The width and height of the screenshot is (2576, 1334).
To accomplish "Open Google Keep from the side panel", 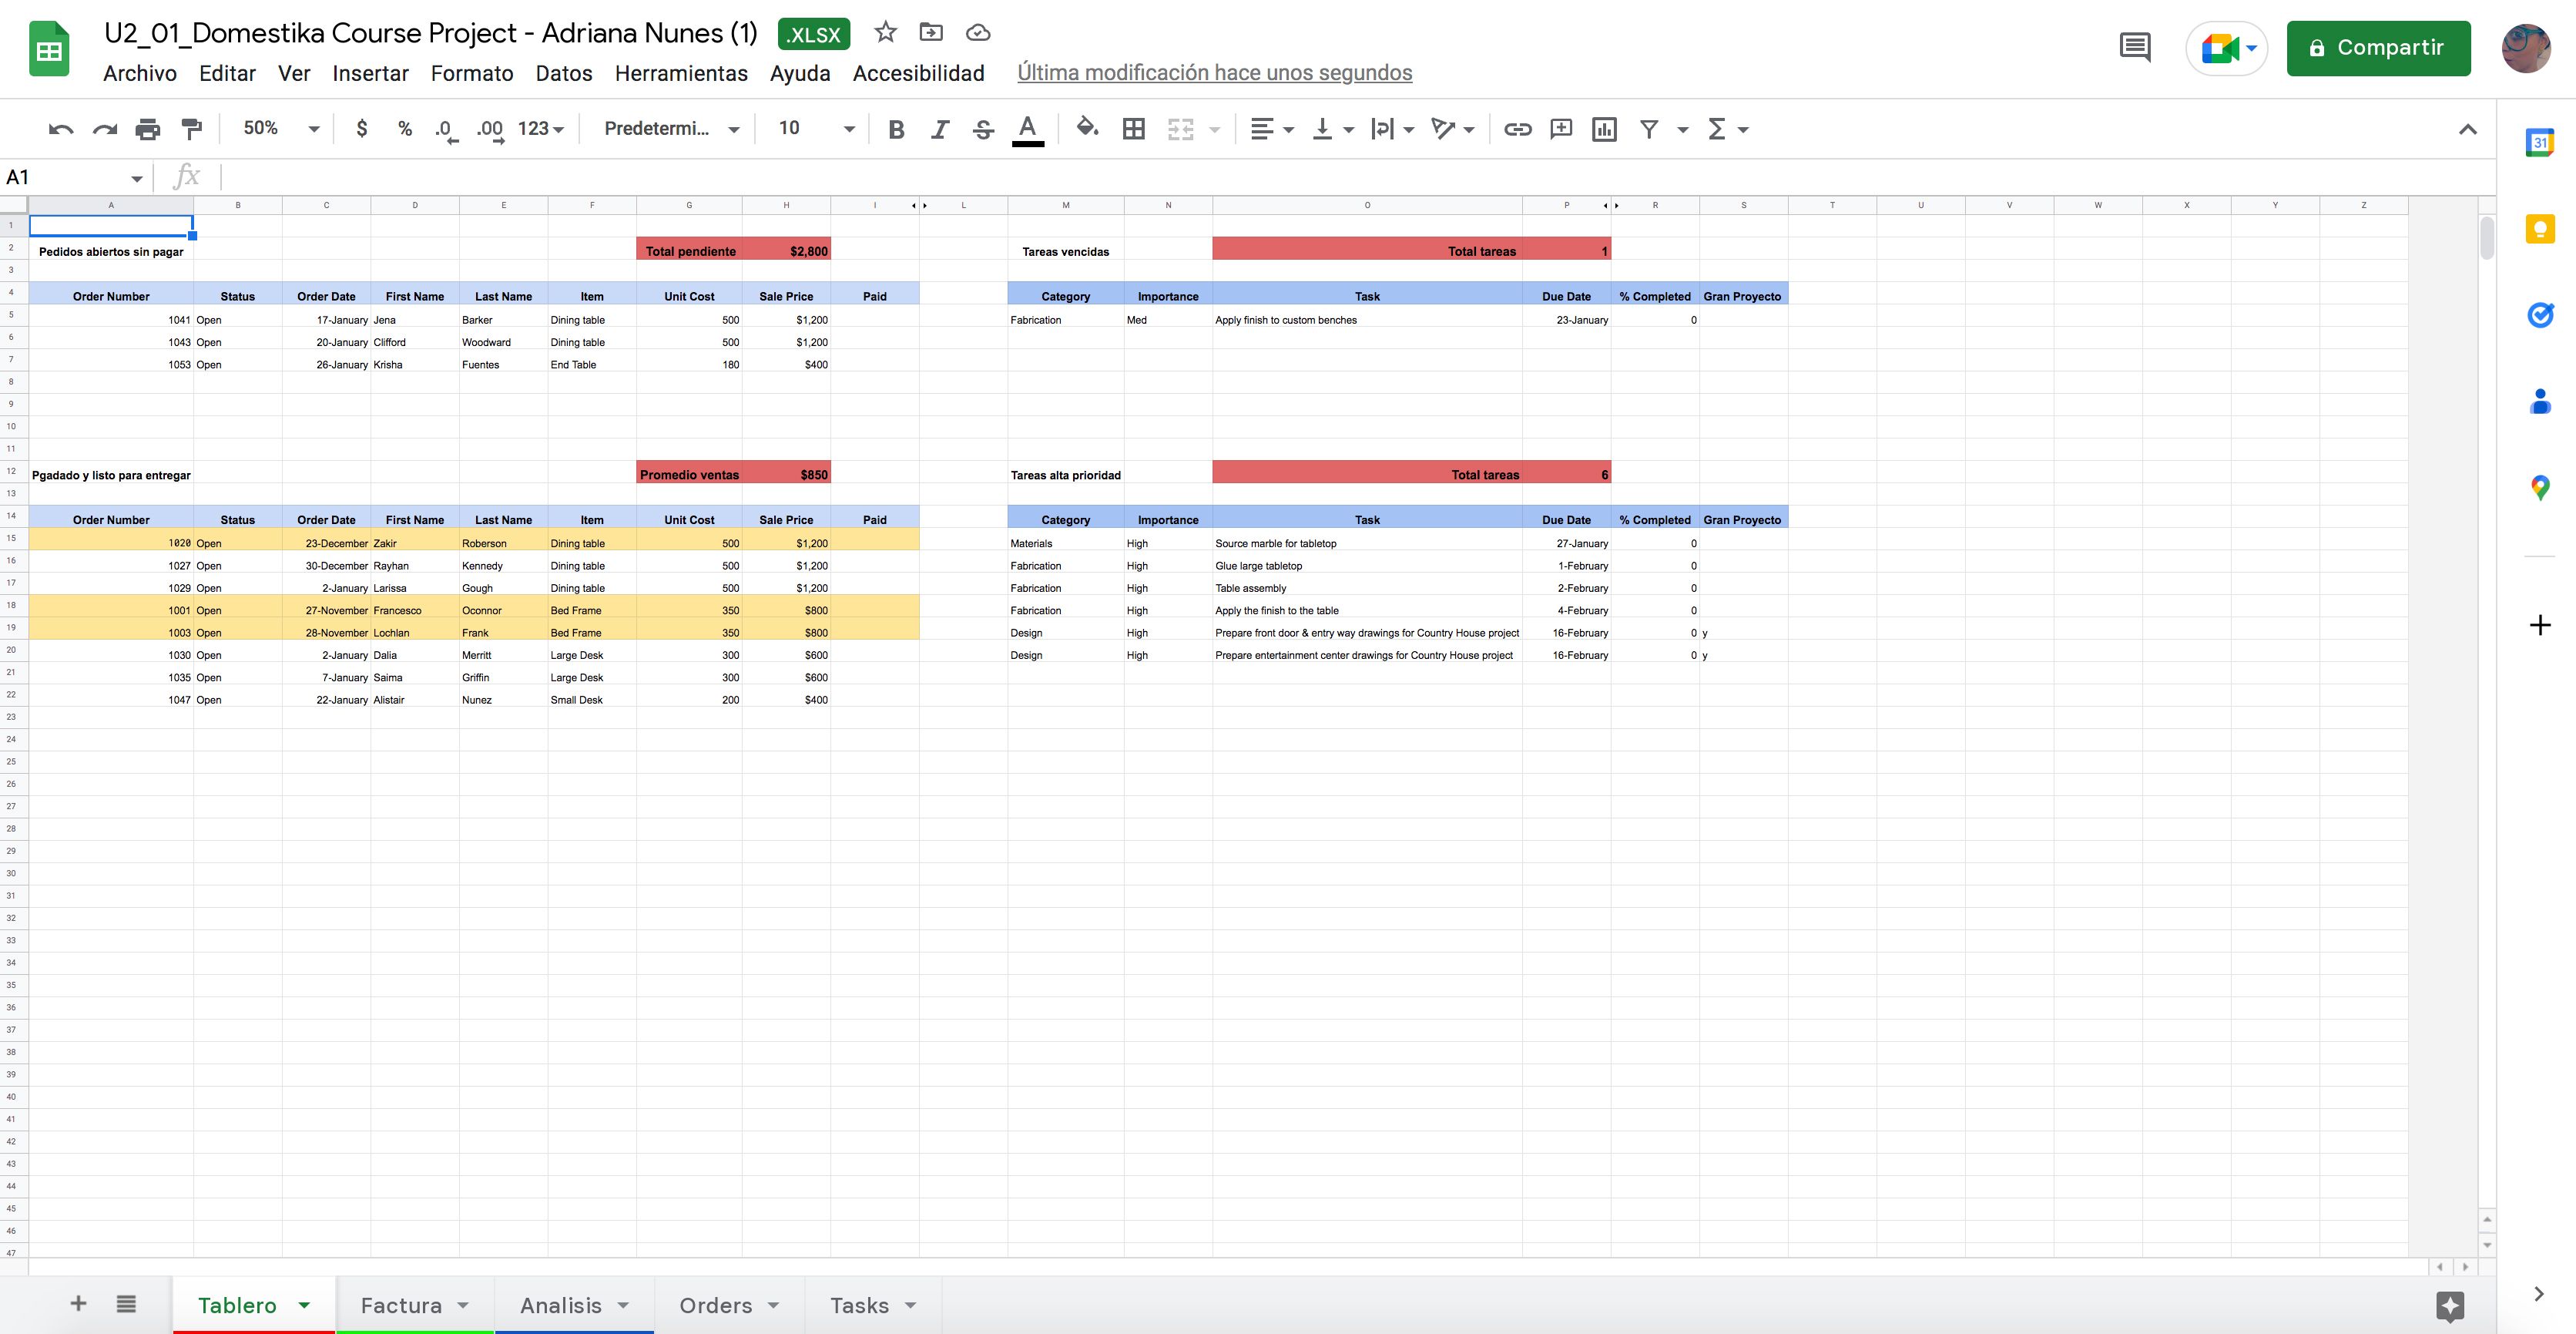I will pos(2541,229).
